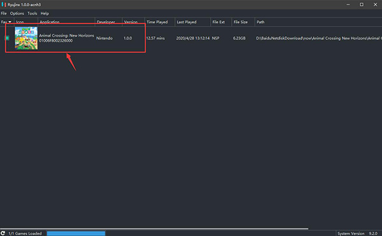Sort by File Size column header

click(x=243, y=22)
